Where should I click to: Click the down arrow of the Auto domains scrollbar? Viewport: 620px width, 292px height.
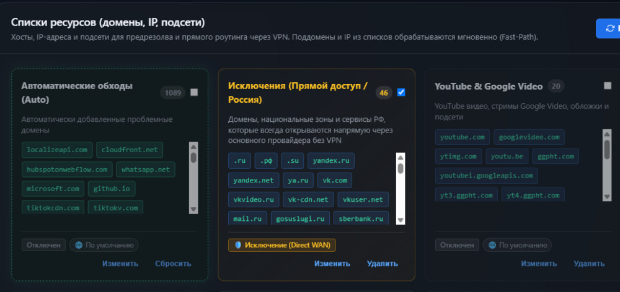193,209
